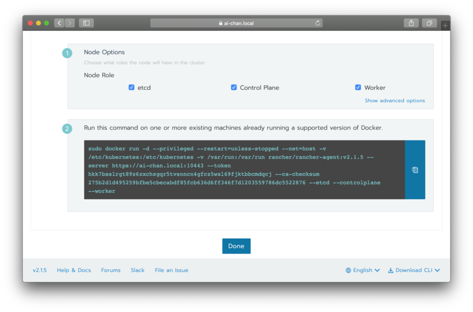Open Help & Docs footer link

coord(74,270)
